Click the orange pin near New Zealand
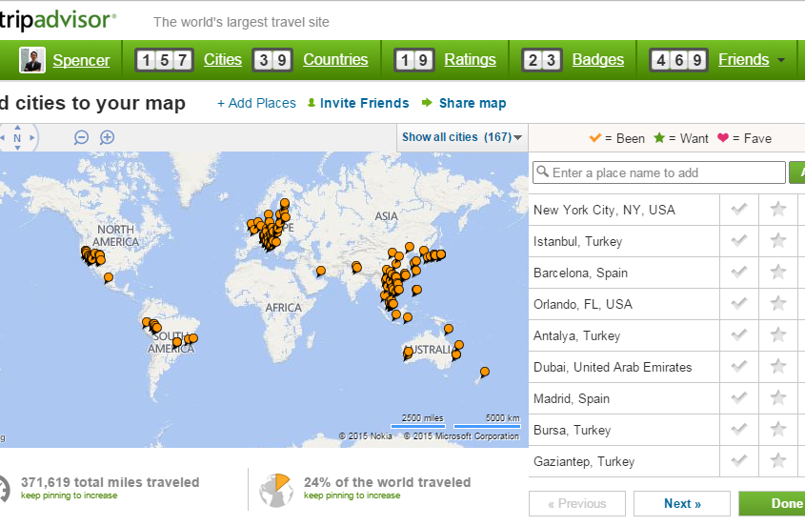805x526 pixels. click(485, 372)
